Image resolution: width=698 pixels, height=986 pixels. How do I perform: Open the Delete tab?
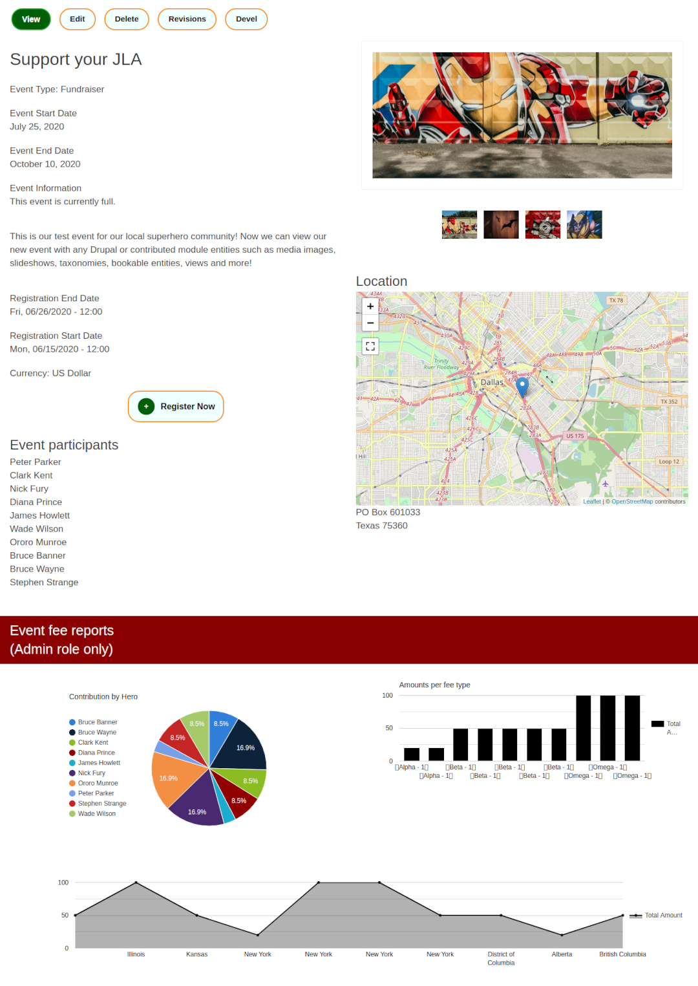click(127, 19)
